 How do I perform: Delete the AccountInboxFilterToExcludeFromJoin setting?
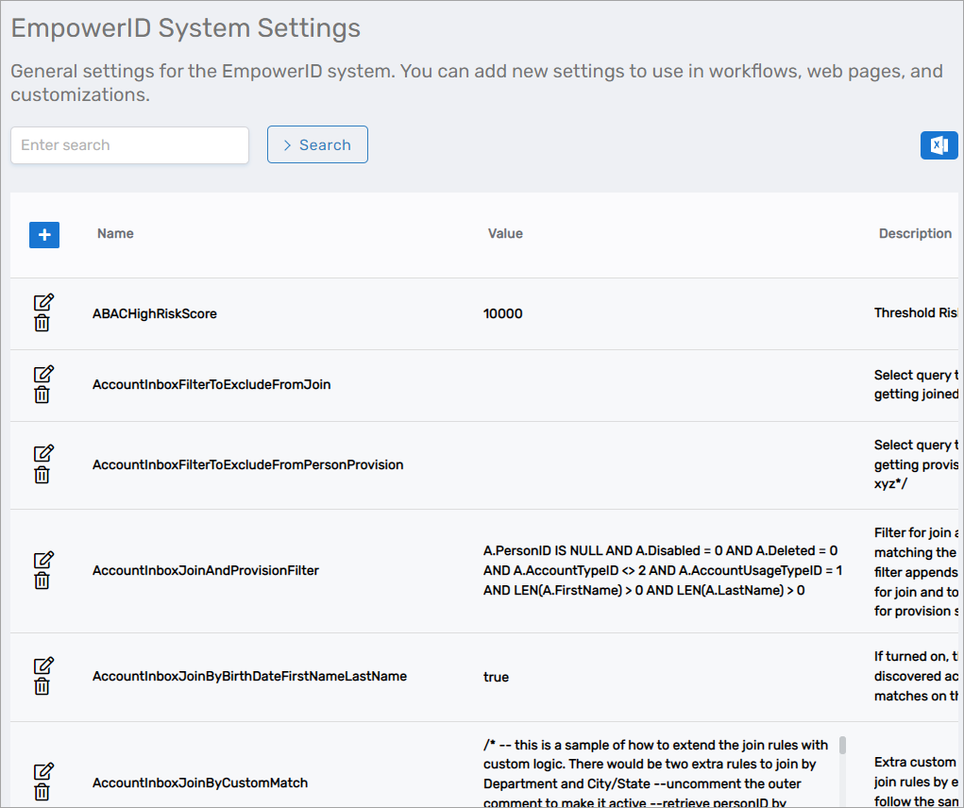[x=42, y=396]
